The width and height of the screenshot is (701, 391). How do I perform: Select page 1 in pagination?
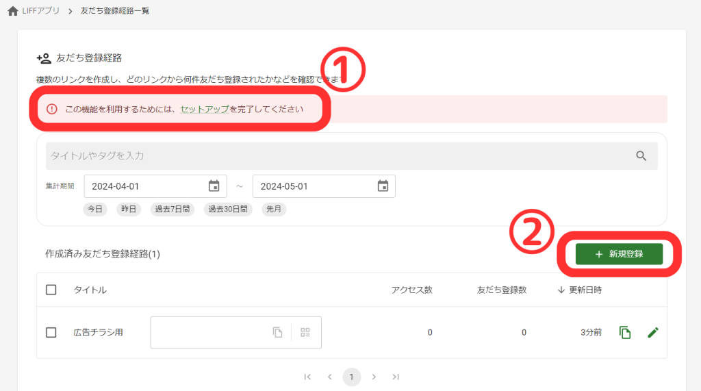(x=351, y=377)
